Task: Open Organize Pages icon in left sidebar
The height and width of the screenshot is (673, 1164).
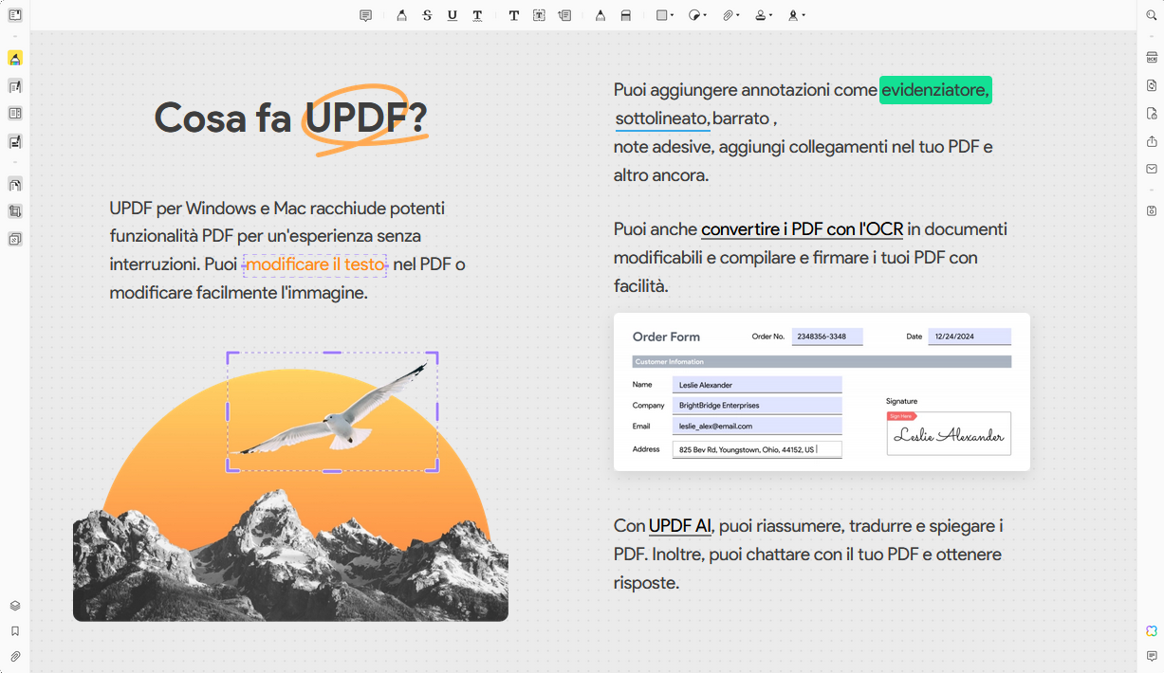Action: pos(15,184)
